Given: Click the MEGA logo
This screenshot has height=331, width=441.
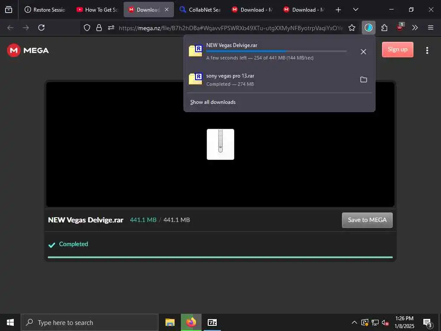Looking at the screenshot, I should click(x=28, y=50).
